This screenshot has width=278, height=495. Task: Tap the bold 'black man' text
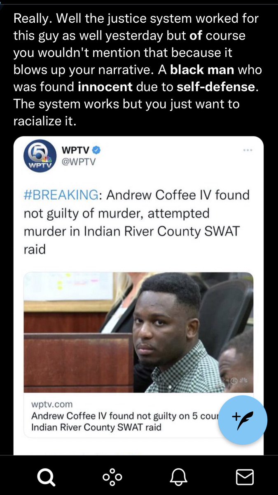tap(202, 69)
